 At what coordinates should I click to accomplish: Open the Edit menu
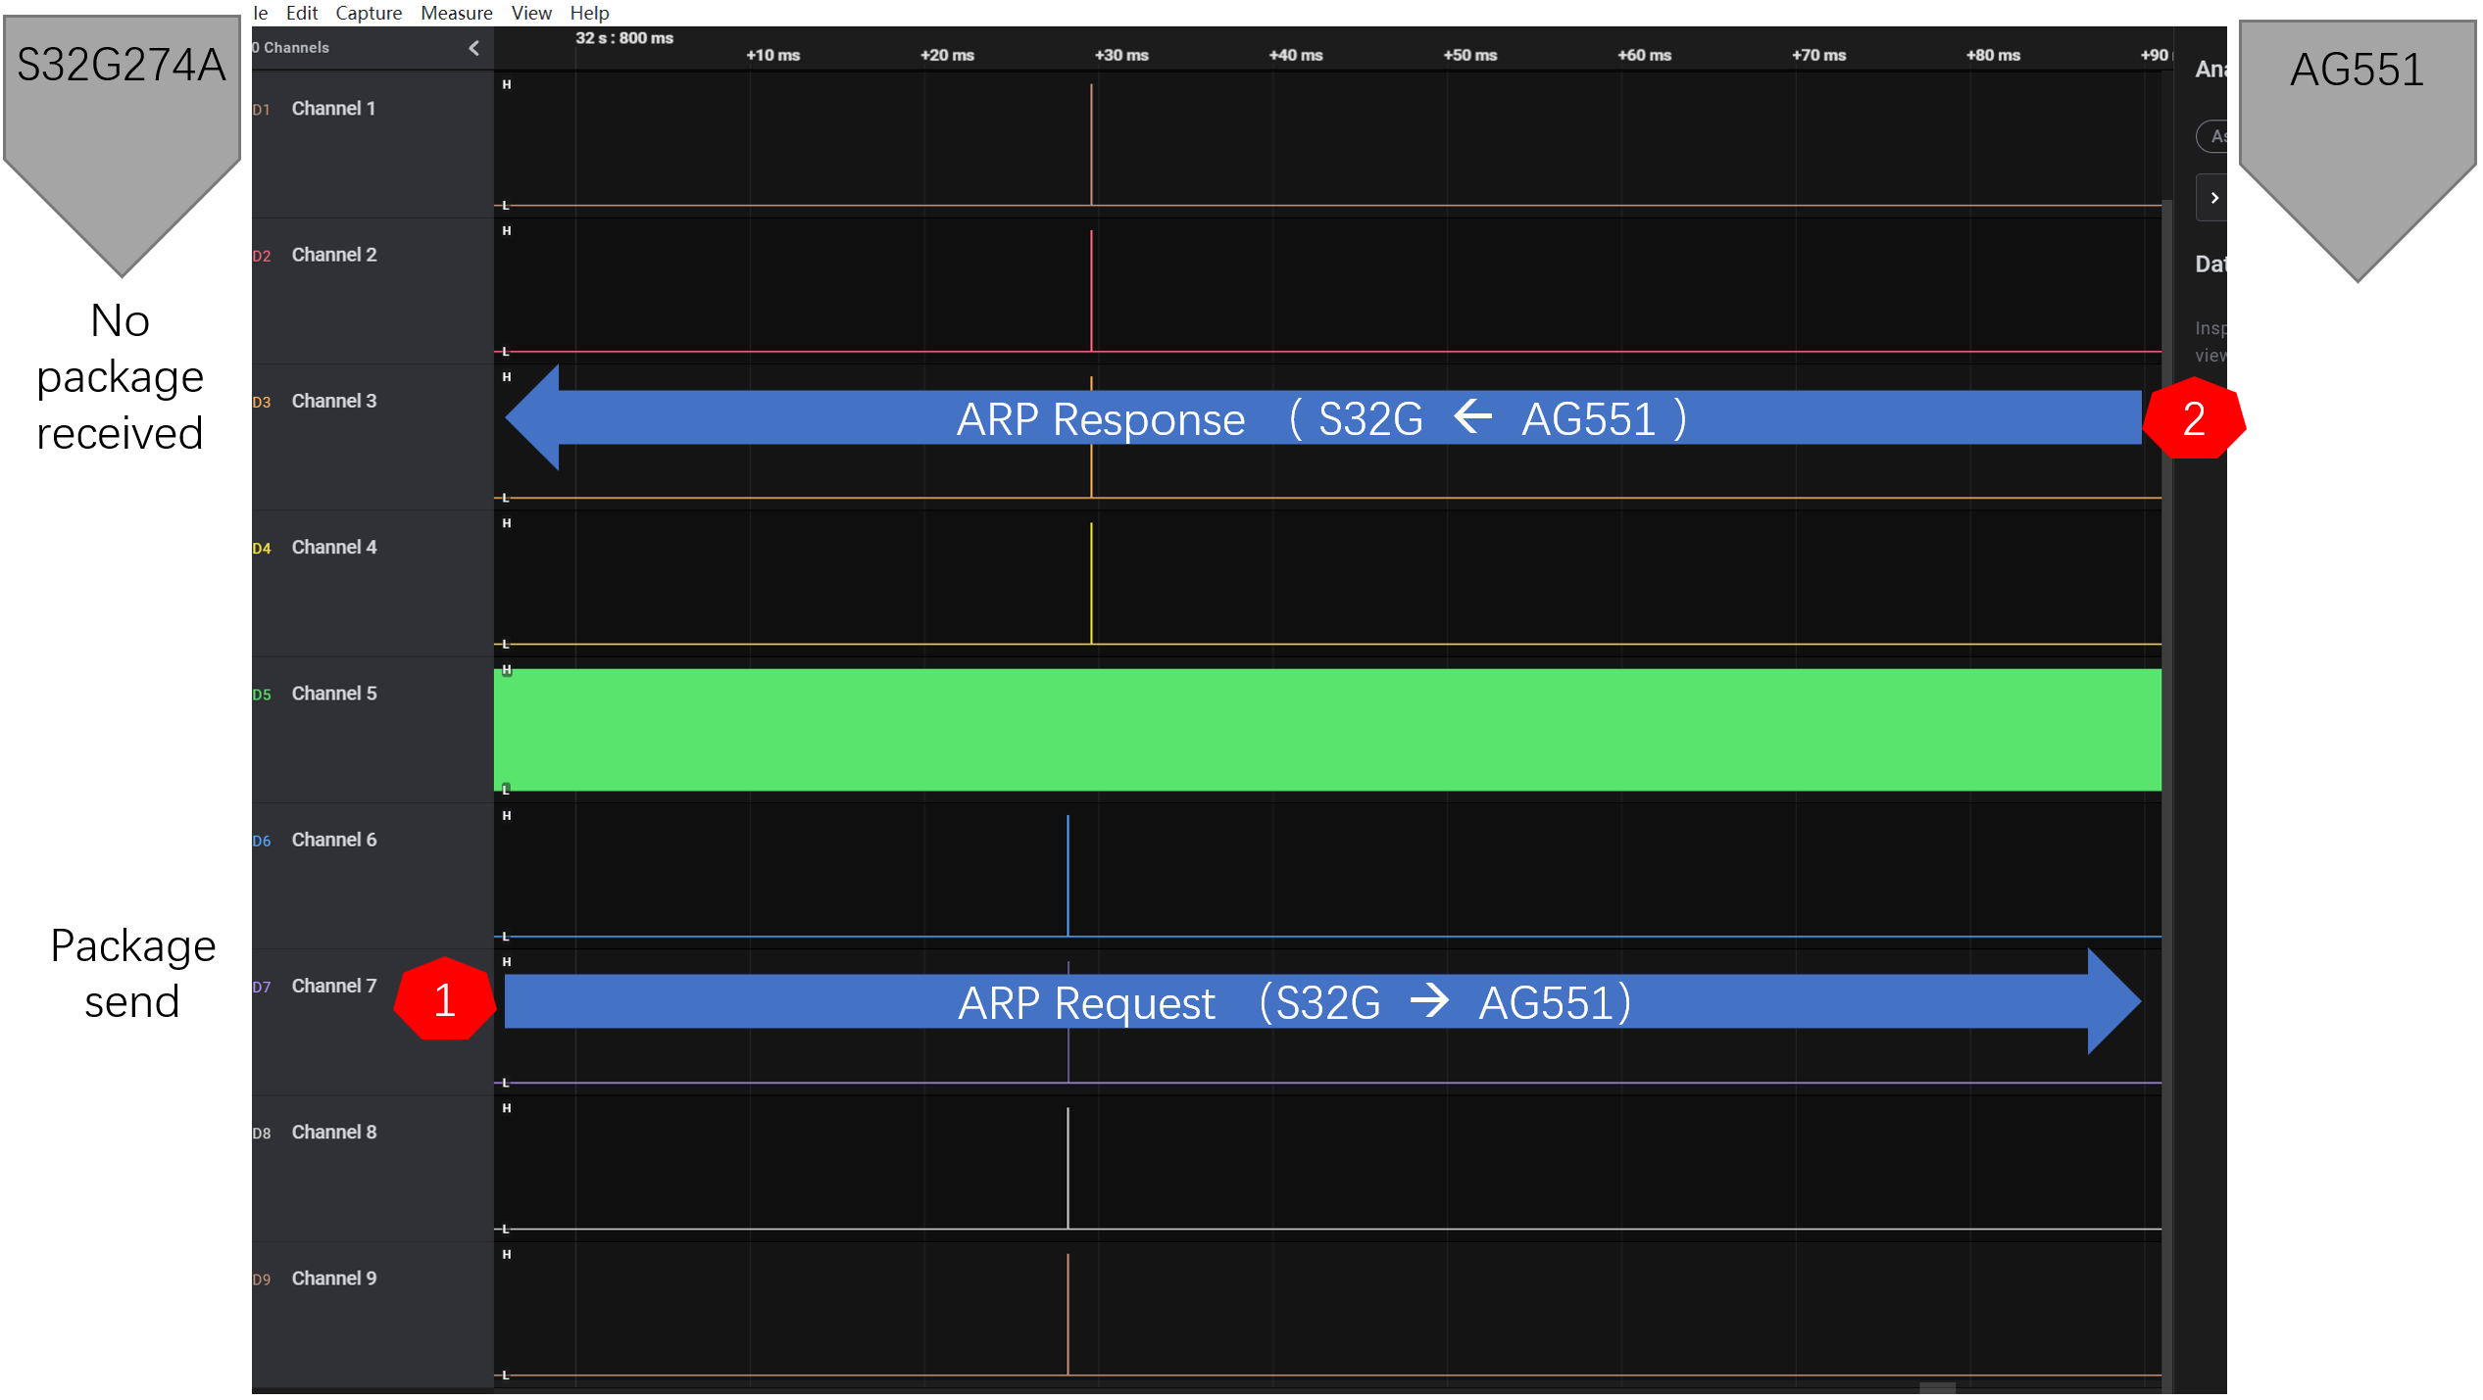pos(301,13)
